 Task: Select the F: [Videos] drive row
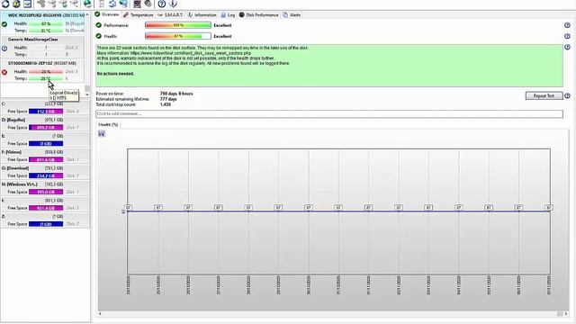pos(45,156)
